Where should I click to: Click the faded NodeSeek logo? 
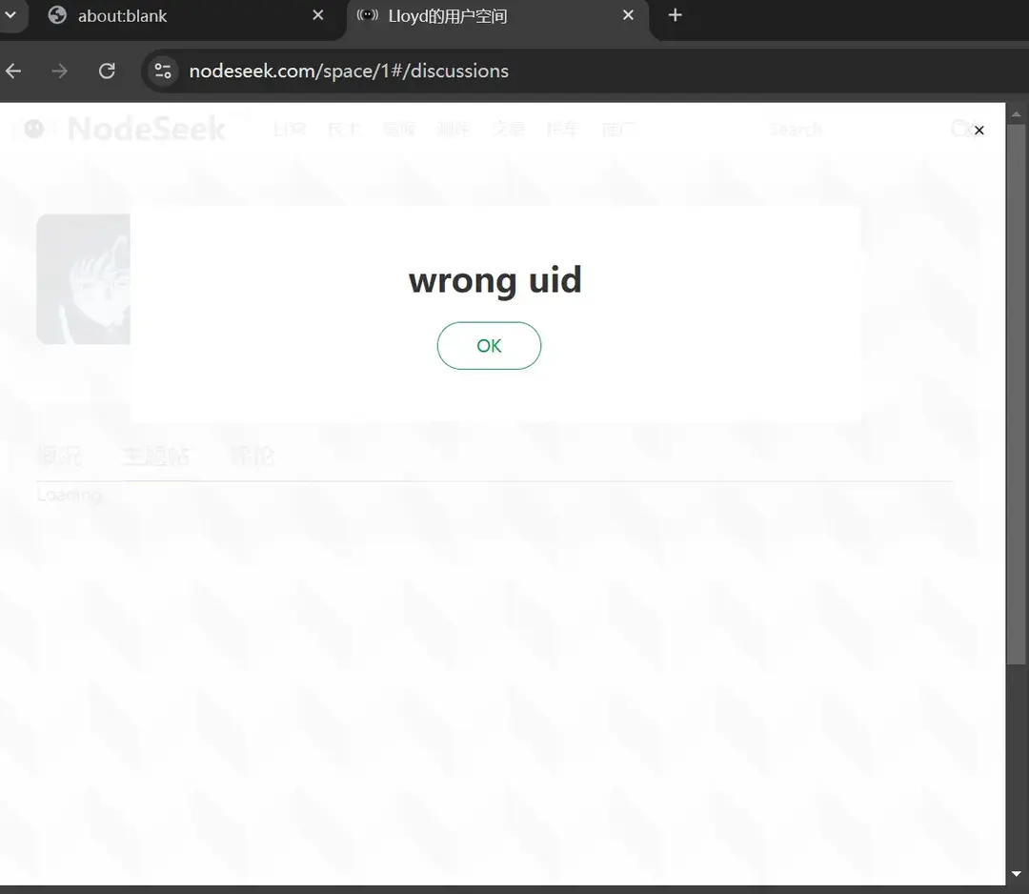click(x=145, y=129)
